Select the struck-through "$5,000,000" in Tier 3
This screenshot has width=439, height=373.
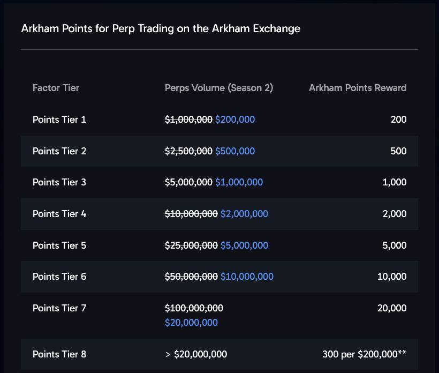tap(188, 182)
